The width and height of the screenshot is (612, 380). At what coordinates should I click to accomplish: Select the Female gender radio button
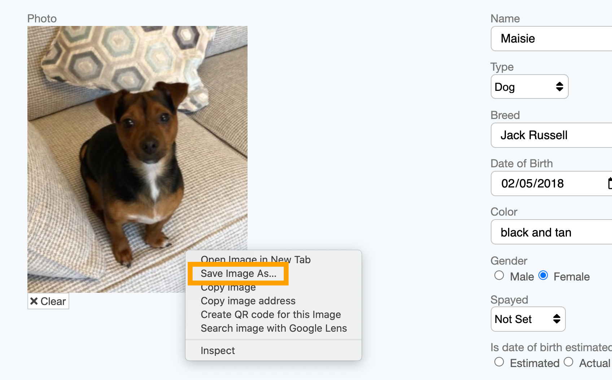click(543, 275)
